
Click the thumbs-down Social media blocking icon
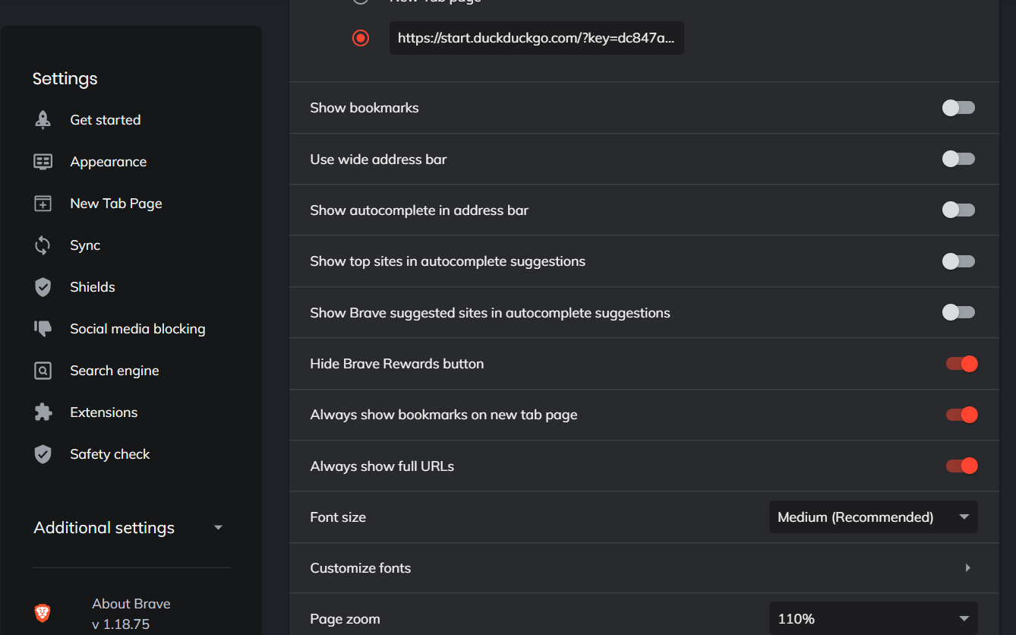click(43, 329)
